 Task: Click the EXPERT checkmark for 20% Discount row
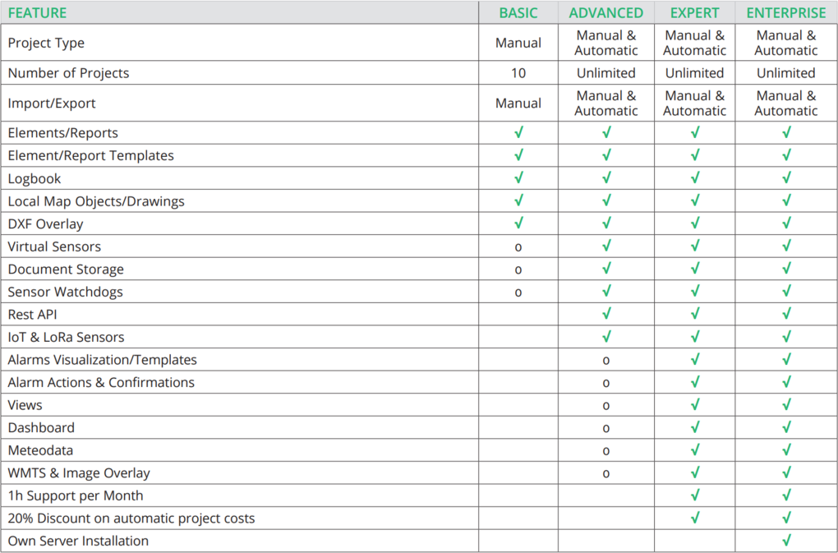(695, 517)
